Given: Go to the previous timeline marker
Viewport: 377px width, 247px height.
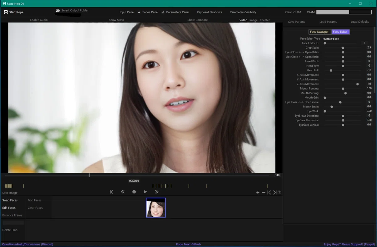Looking at the screenshot, I should pyautogui.click(x=269, y=192).
